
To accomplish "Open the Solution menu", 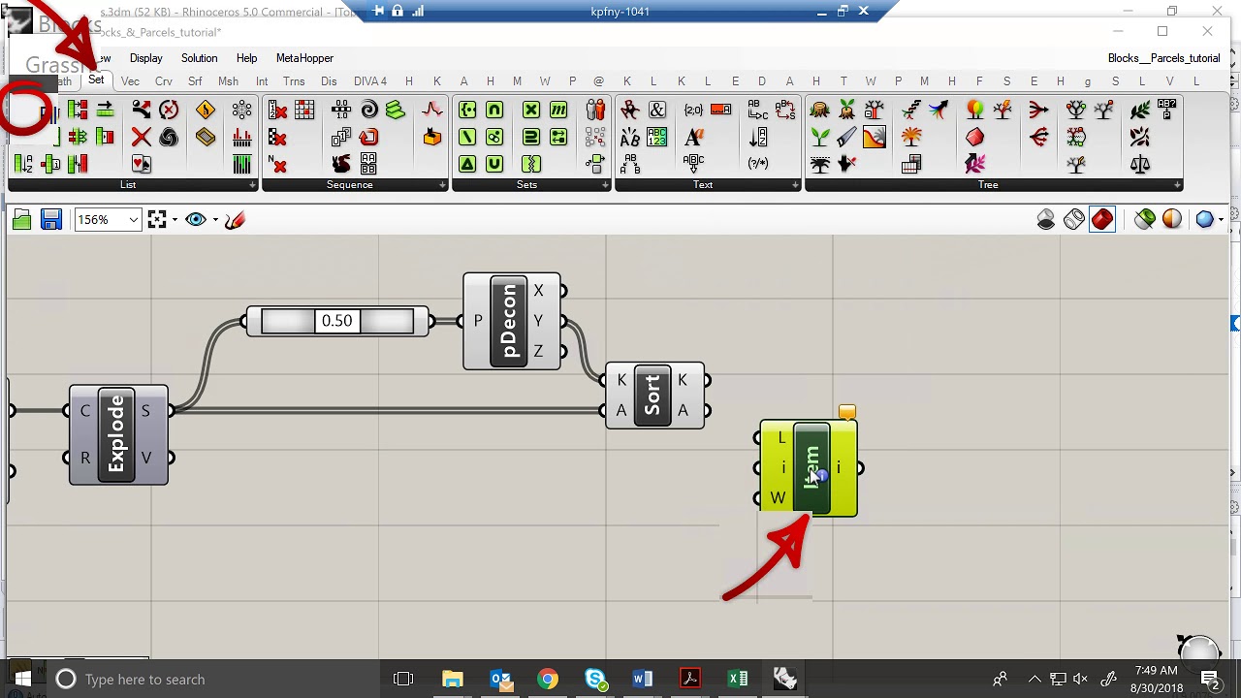I will 200,58.
